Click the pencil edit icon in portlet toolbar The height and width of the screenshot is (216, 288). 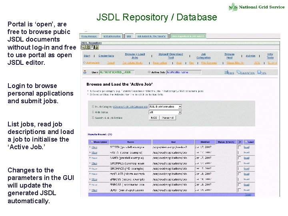(92, 47)
